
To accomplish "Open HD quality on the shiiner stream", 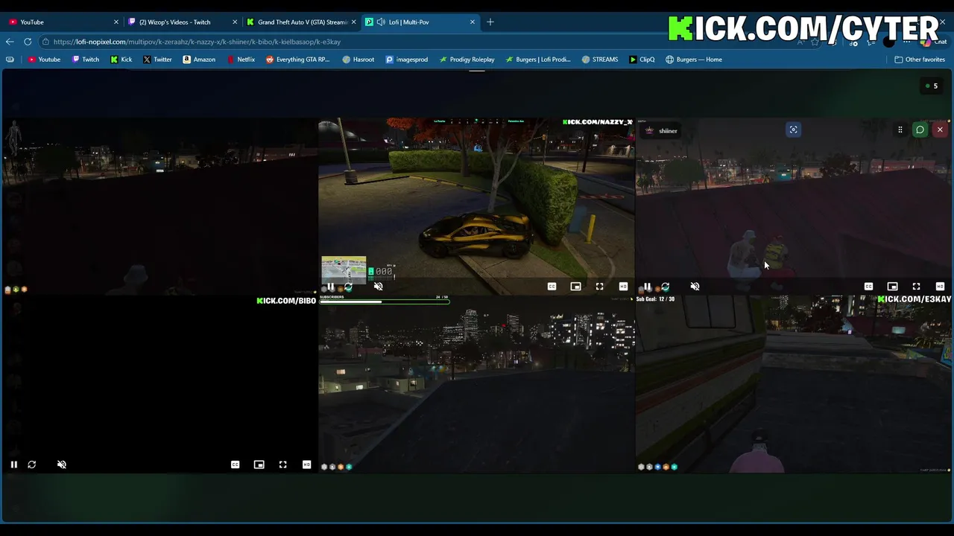I will (940, 287).
